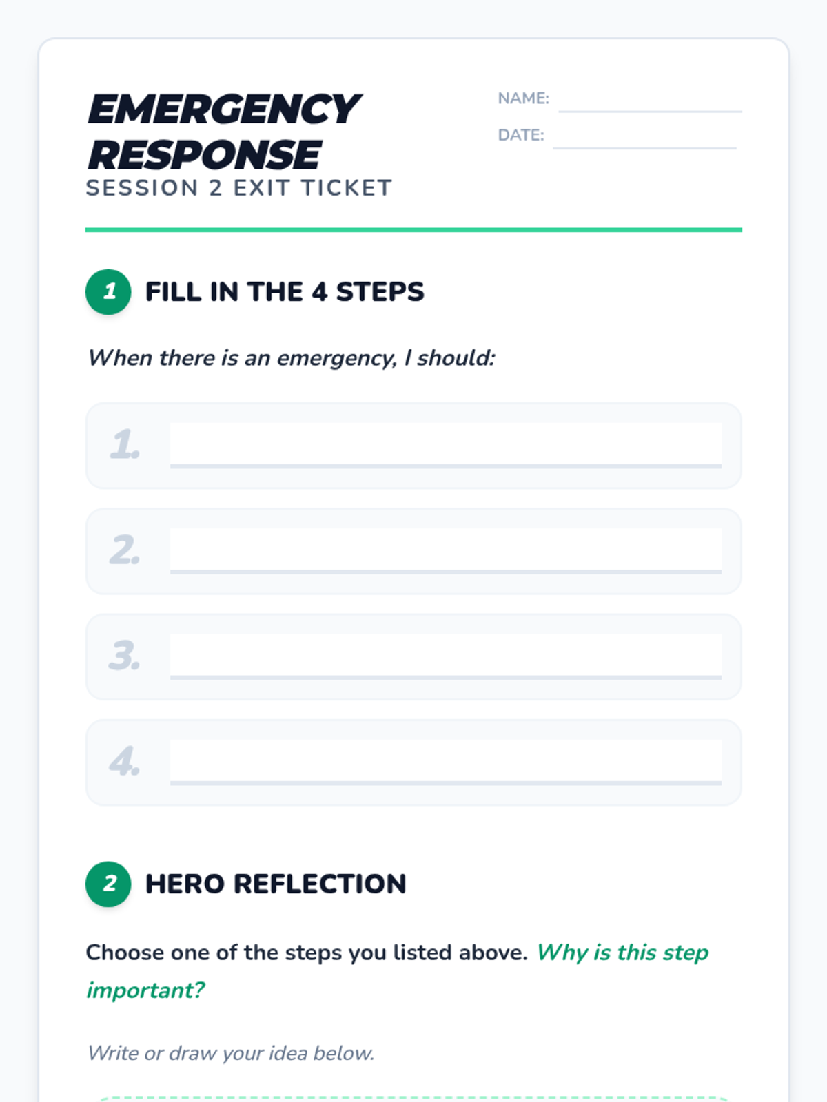Viewport: 827px width, 1102px height.
Task: Click the FILL IN THE 4 STEPS heading
Action: point(285,292)
